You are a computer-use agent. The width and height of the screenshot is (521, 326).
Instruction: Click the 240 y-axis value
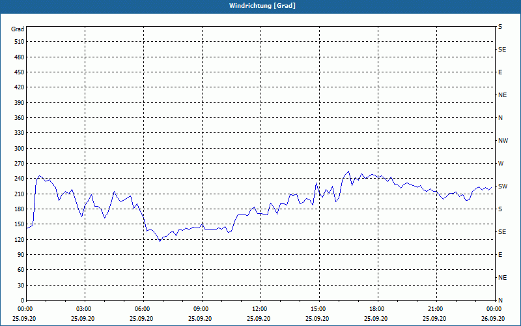click(20, 179)
